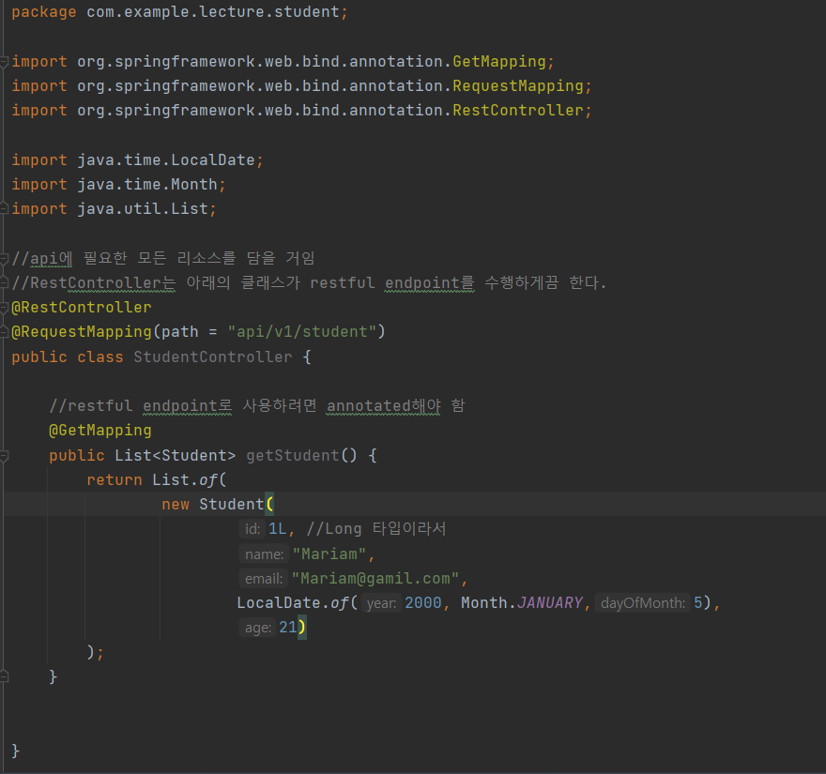
Task: Click Month.JANUARY constant
Action: pos(522,603)
